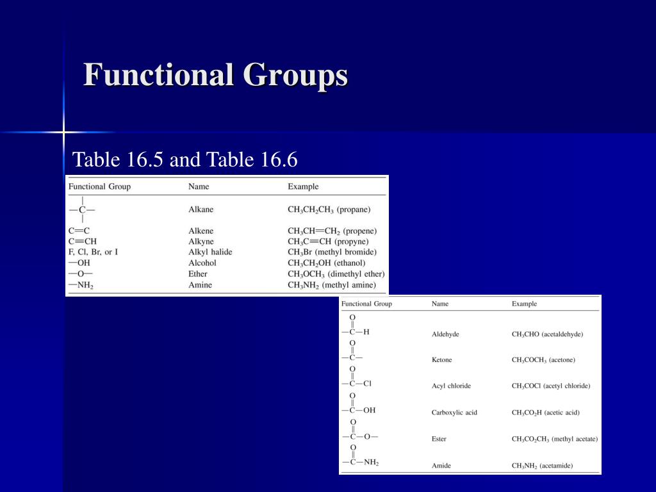Viewport: 656px width, 492px height.
Task: Click "Example" column header in upper table
Action: point(303,186)
